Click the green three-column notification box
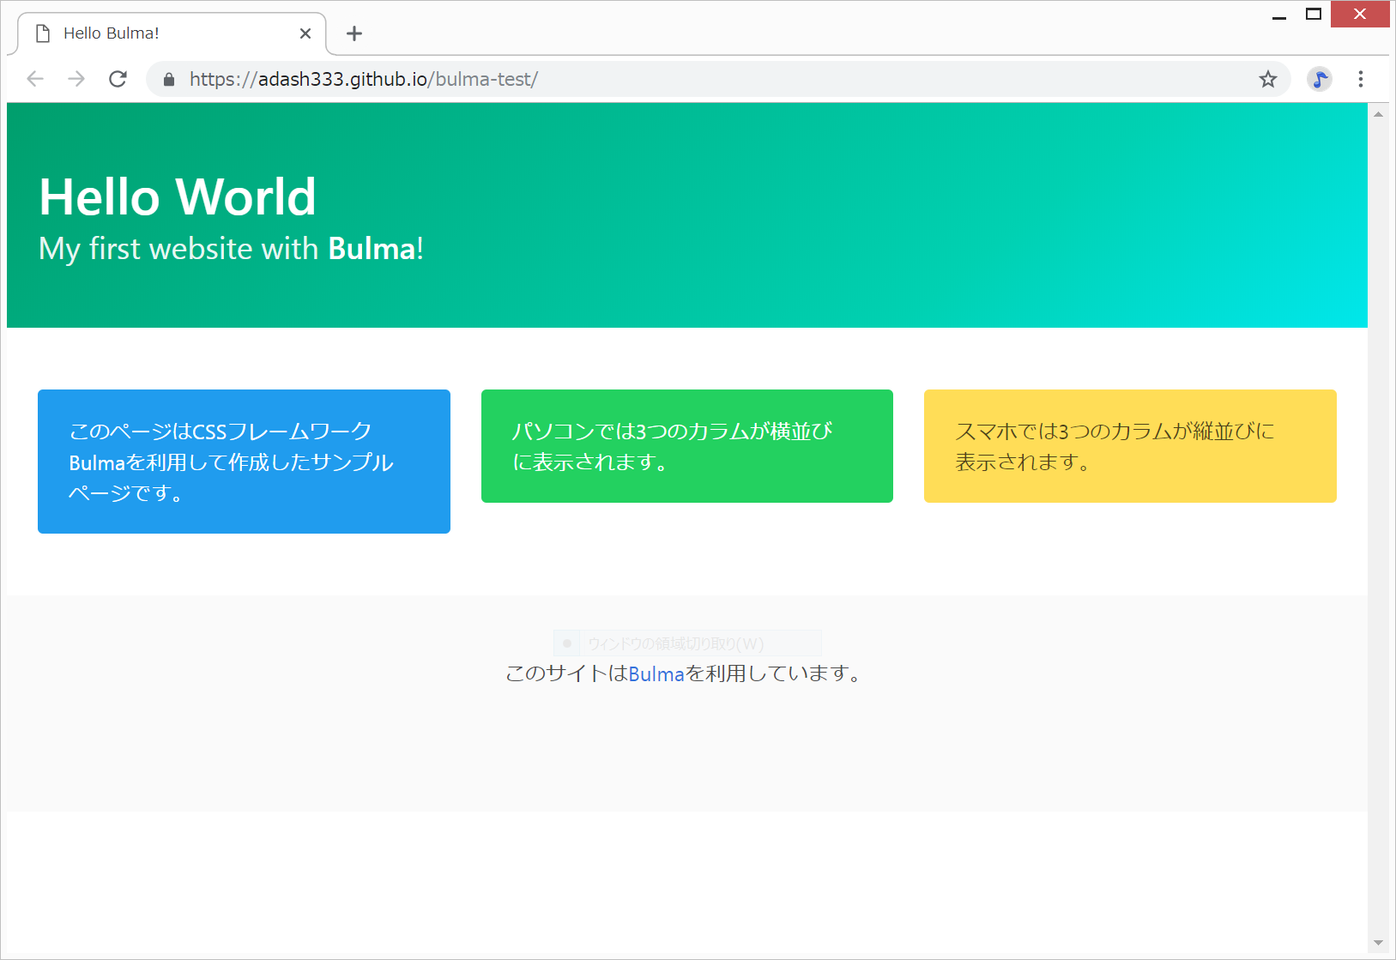Screen dimensions: 1396x960 coord(686,446)
